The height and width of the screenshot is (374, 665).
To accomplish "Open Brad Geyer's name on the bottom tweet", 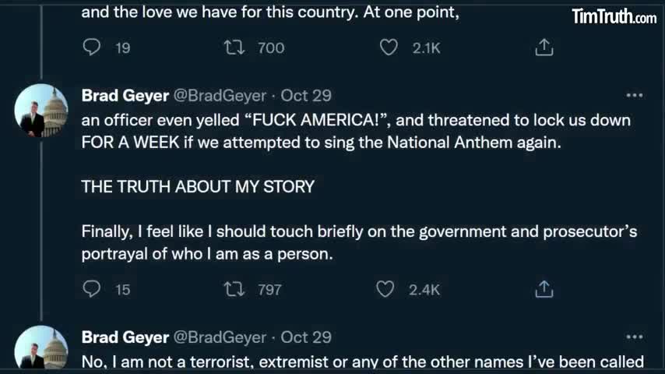I will click(125, 337).
